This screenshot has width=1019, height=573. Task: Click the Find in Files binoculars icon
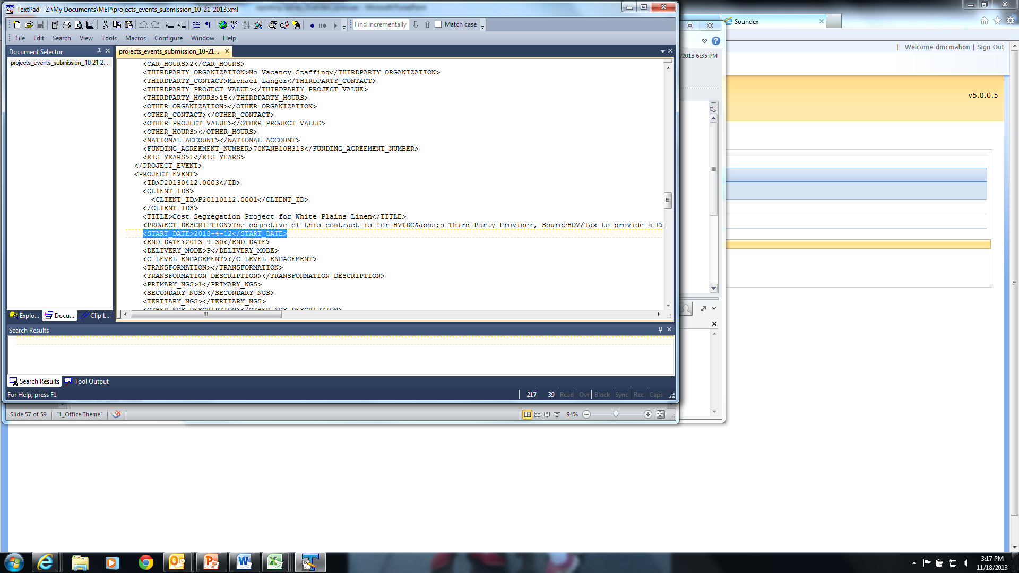coord(296,25)
